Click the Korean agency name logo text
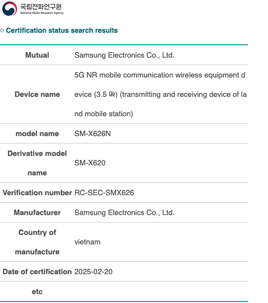The width and height of the screenshot is (268, 303). (x=41, y=7)
